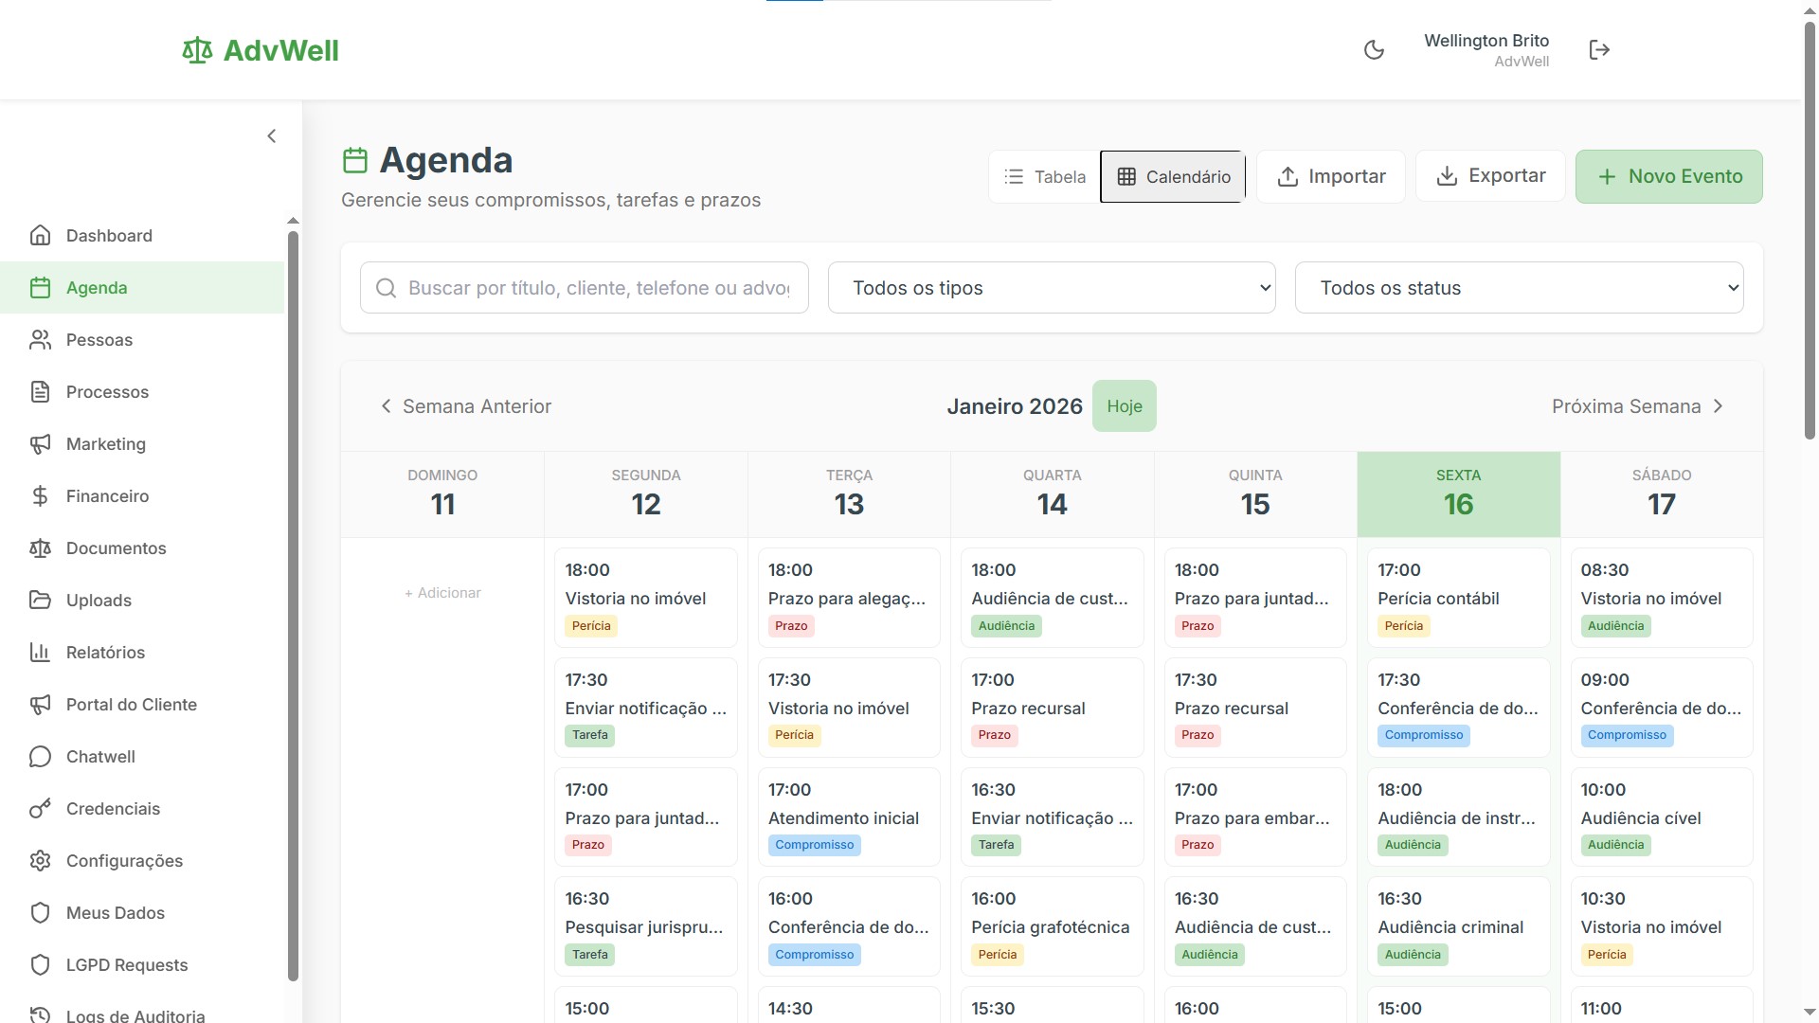Open Processos in the sidebar menu

[107, 392]
